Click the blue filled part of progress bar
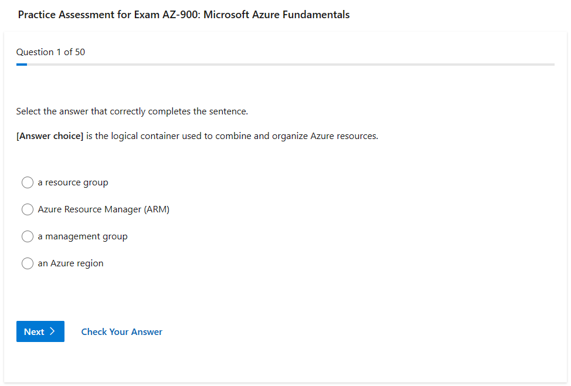The height and width of the screenshot is (386, 571). (22, 65)
